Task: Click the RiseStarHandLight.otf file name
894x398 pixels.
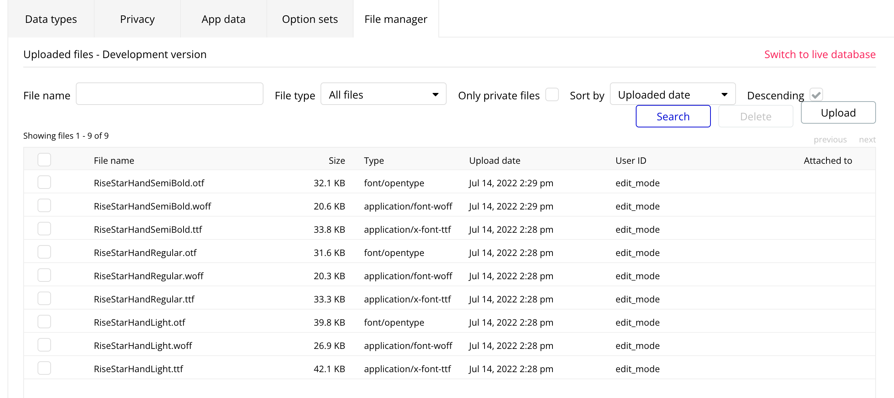Action: [140, 323]
